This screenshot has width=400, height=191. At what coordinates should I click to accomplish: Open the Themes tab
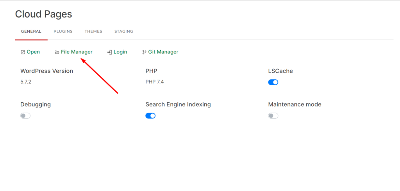93,31
